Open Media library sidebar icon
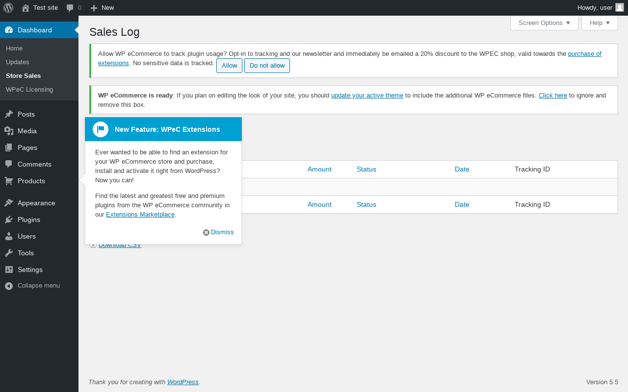This screenshot has height=392, width=628. (9, 131)
